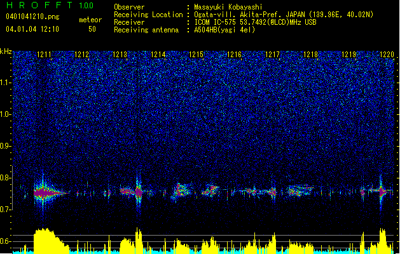Click the Receiver ICOM IC-575 text

click(255, 22)
